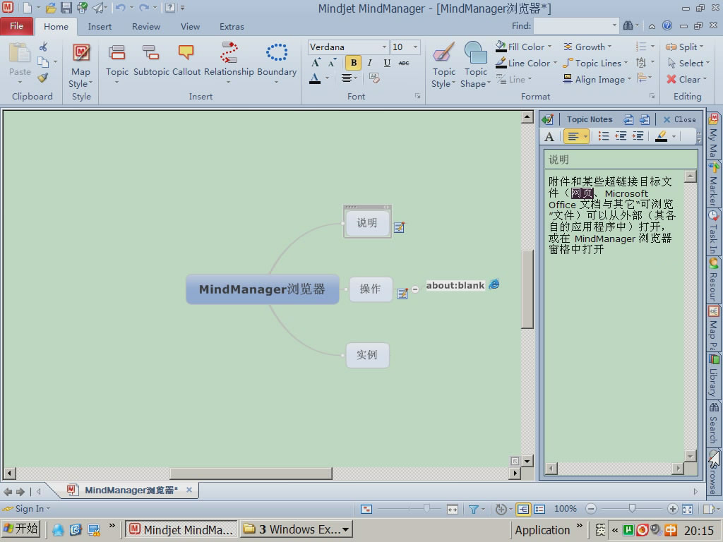Click the about:blank hyperlink topic
Image resolution: width=723 pixels, height=542 pixels.
click(x=455, y=285)
